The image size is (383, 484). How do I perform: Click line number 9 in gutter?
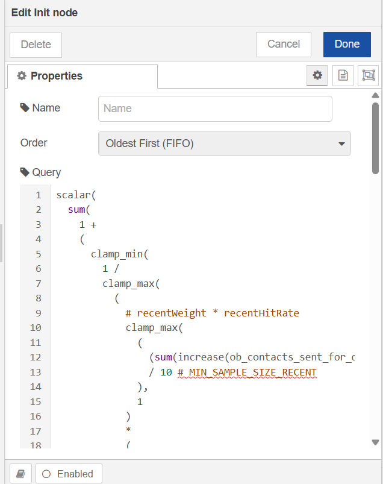38,313
